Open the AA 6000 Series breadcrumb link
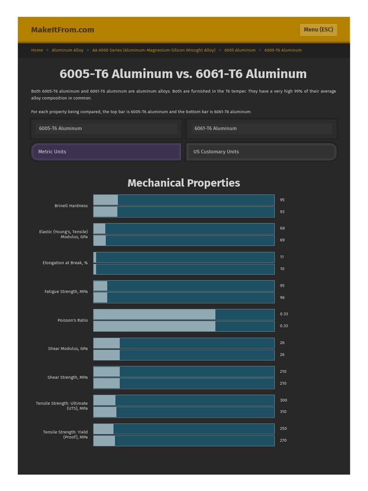 [x=154, y=50]
